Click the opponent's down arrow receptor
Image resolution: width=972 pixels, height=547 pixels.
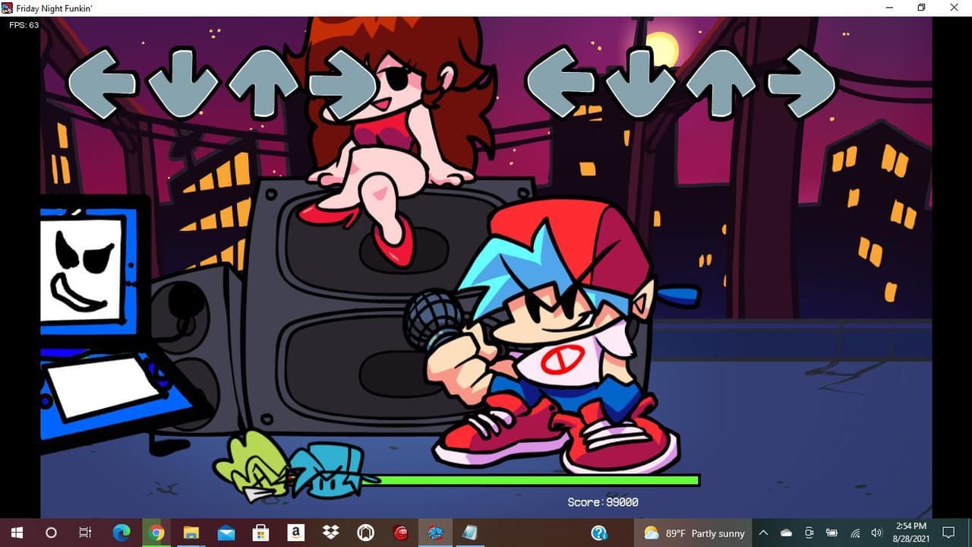pos(182,83)
